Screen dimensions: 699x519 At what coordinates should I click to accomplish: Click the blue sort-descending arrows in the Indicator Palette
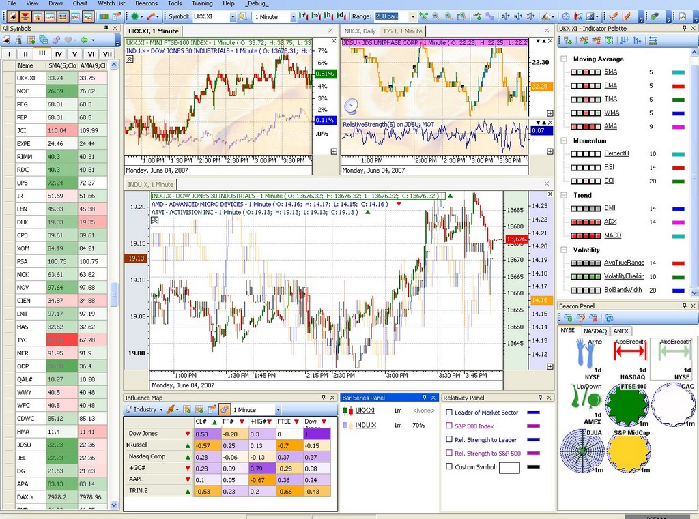pyautogui.click(x=624, y=40)
